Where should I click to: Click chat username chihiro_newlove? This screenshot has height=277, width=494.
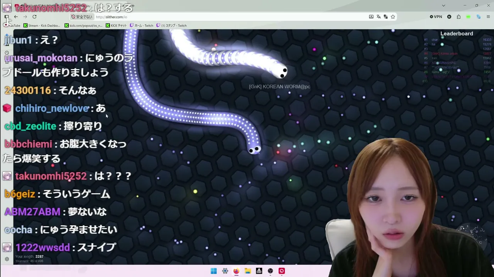tap(52, 108)
